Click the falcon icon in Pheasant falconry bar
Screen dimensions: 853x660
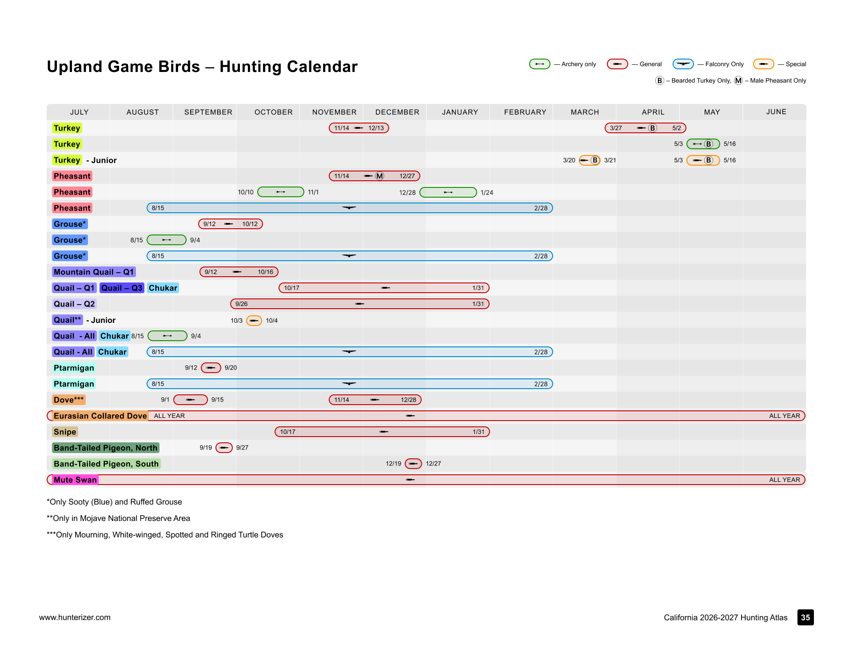pyautogui.click(x=349, y=208)
